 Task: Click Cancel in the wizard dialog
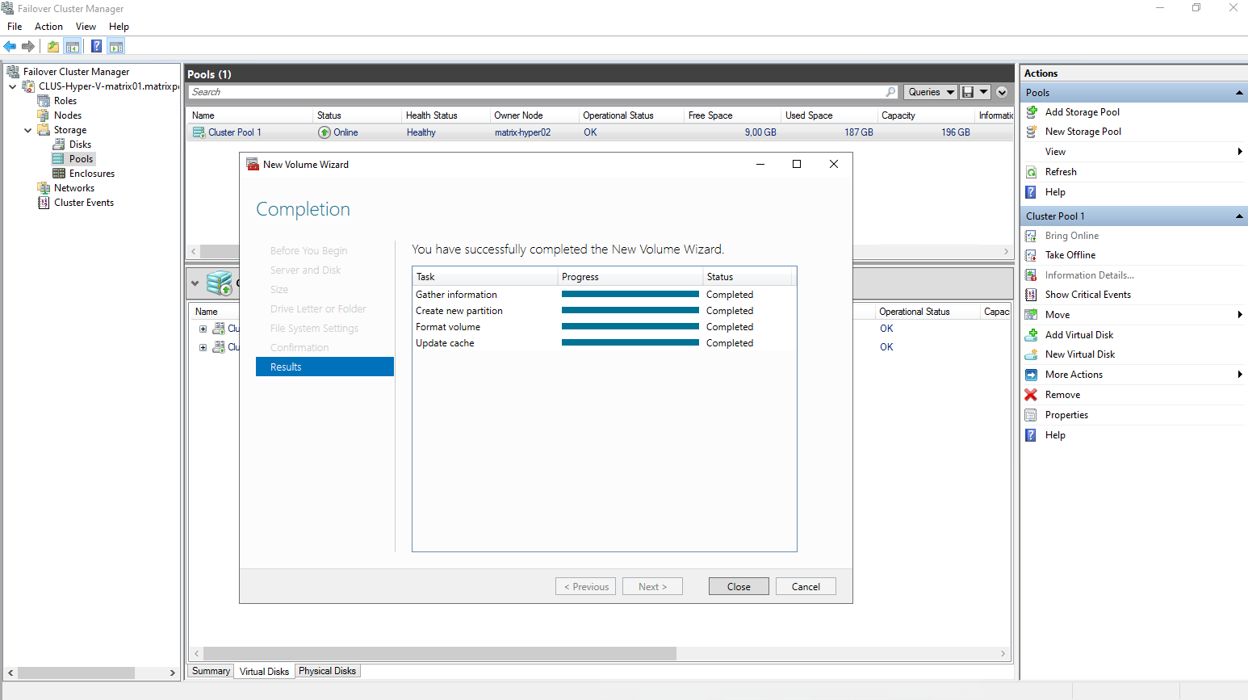pos(805,587)
